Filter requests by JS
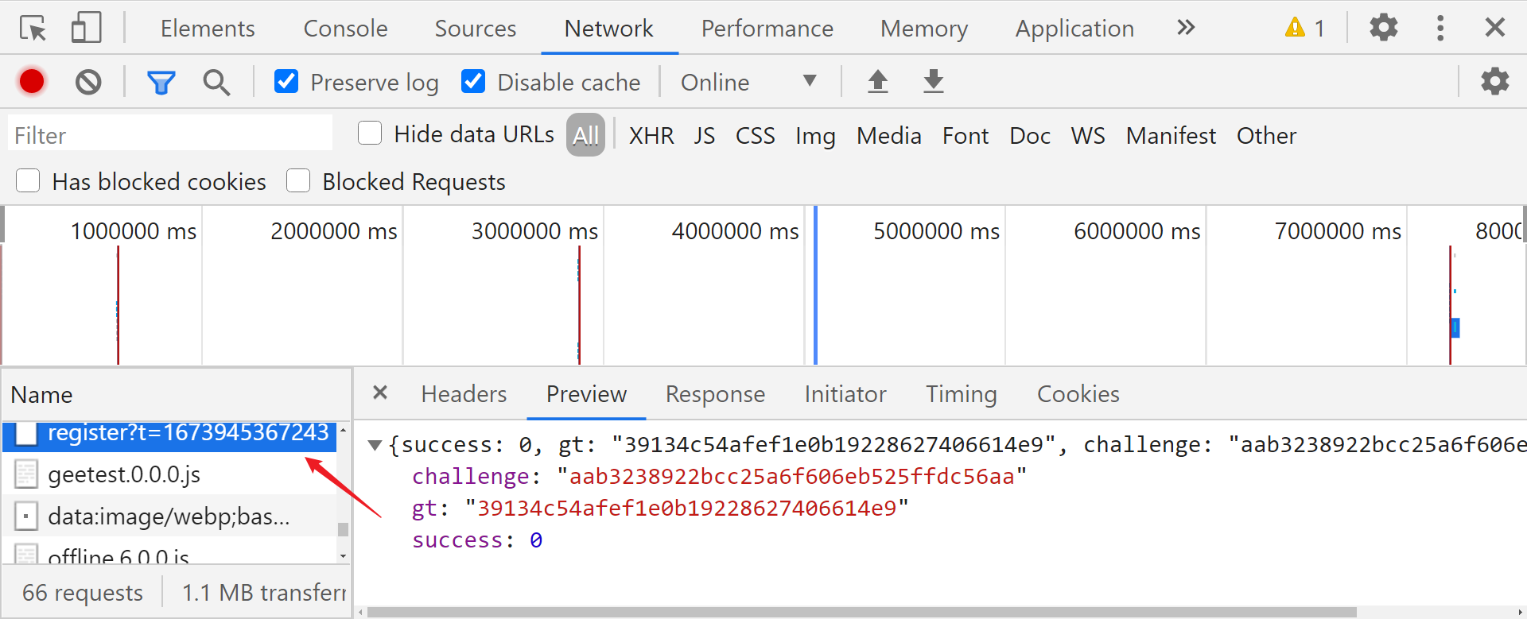Viewport: 1527px width, 619px height. (x=704, y=136)
